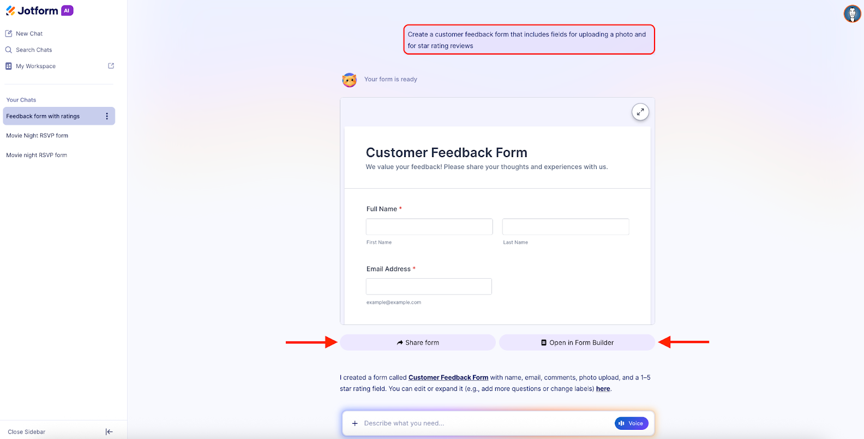The height and width of the screenshot is (439, 864).
Task: Click the plus icon in the prompt bar
Action: click(x=355, y=423)
